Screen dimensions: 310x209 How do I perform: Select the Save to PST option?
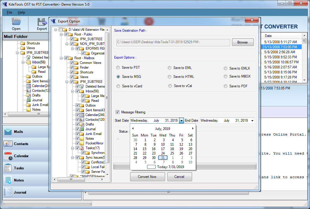click(118, 67)
